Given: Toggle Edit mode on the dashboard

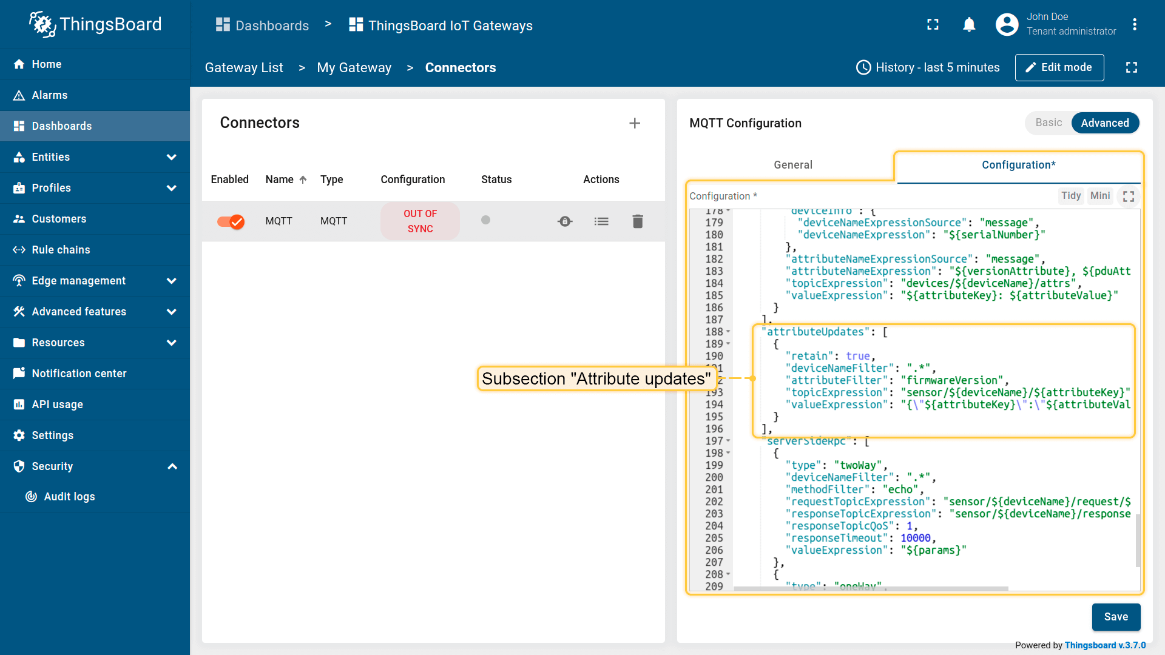Looking at the screenshot, I should point(1059,67).
